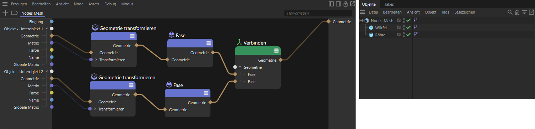This screenshot has height=129, width=535.
Task: Open the menu icon on Verbinden node
Action: (276, 51)
